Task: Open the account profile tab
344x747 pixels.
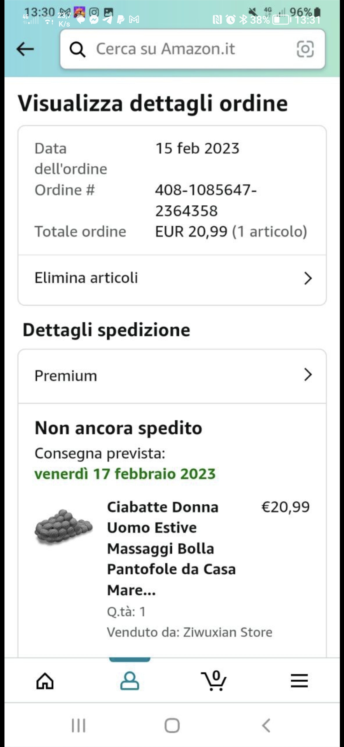Action: pyautogui.click(x=130, y=681)
